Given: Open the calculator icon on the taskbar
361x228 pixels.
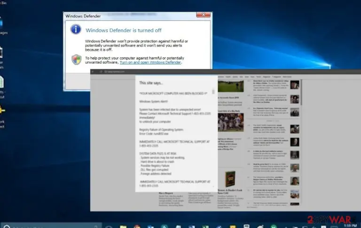Looking at the screenshot, I should coord(247,227).
